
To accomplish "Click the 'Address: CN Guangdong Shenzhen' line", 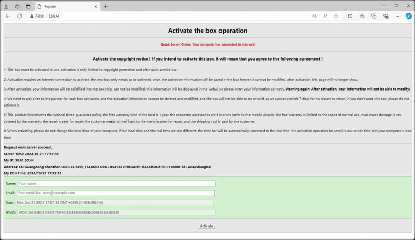I will (107, 167).
